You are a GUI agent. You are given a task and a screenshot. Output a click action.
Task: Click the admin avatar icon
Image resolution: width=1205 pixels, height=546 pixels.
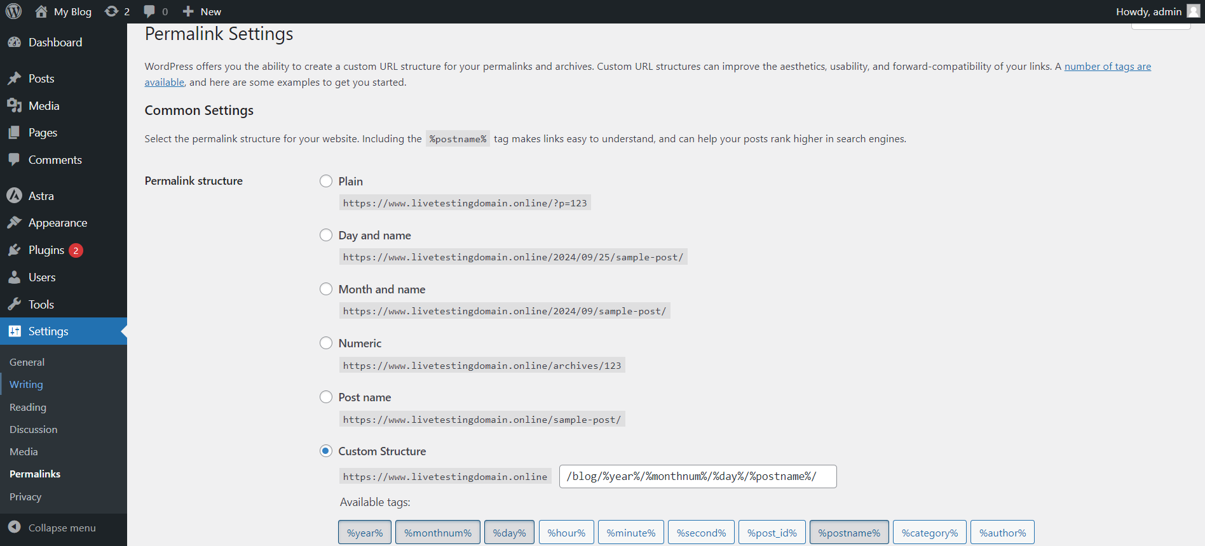coord(1194,11)
